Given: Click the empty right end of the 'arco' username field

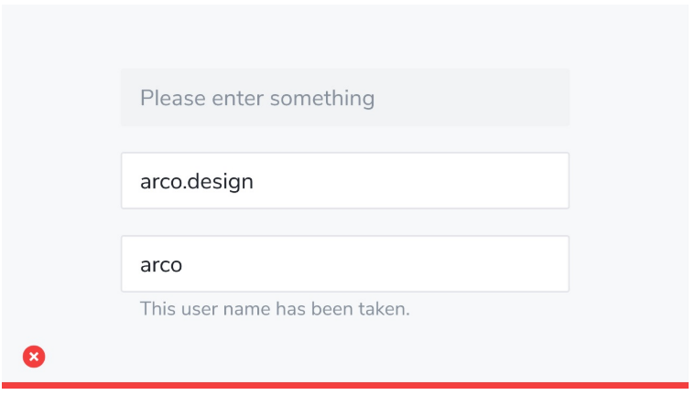Looking at the screenshot, I should 531,264.
